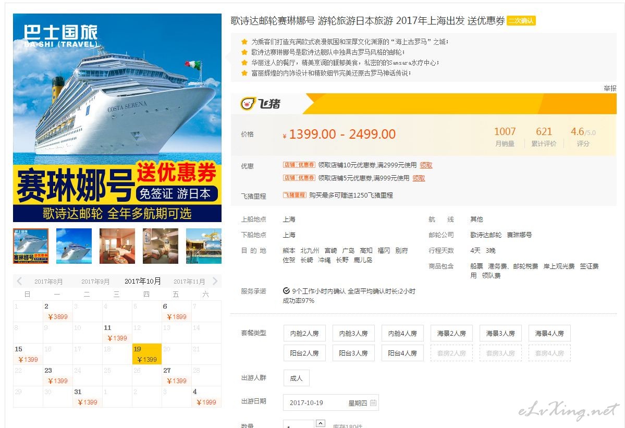This screenshot has height=428, width=625.
Task: Switch calendar to 2017年8月
Action: click(48, 282)
